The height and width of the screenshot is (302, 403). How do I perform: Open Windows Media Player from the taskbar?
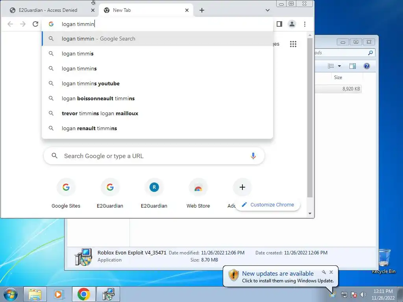(x=59, y=294)
